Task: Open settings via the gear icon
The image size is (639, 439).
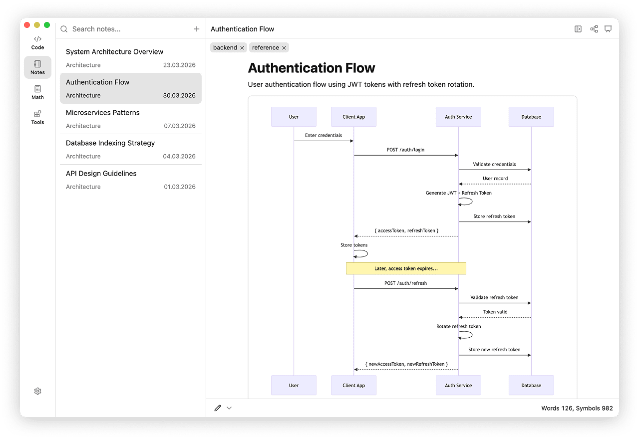Action: pyautogui.click(x=37, y=391)
